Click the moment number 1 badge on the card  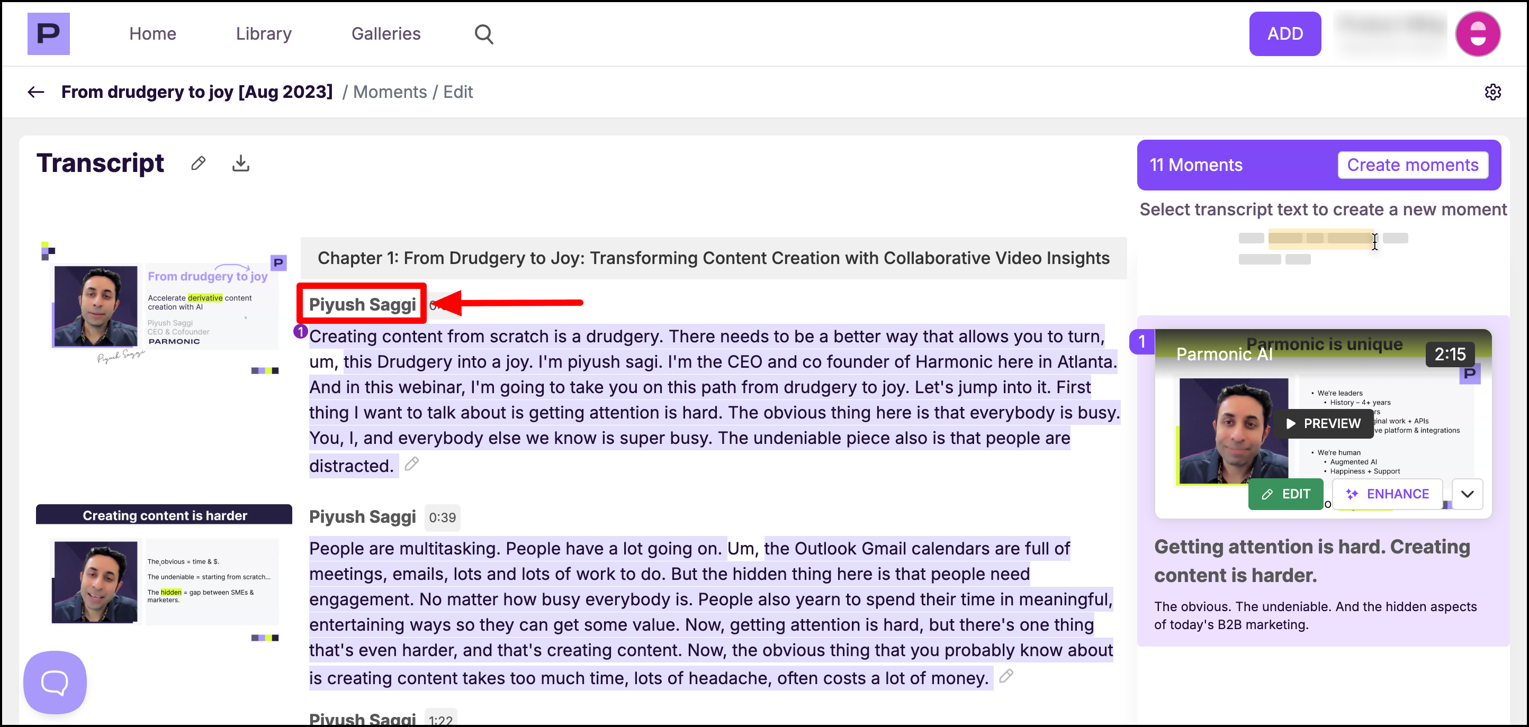point(1142,342)
